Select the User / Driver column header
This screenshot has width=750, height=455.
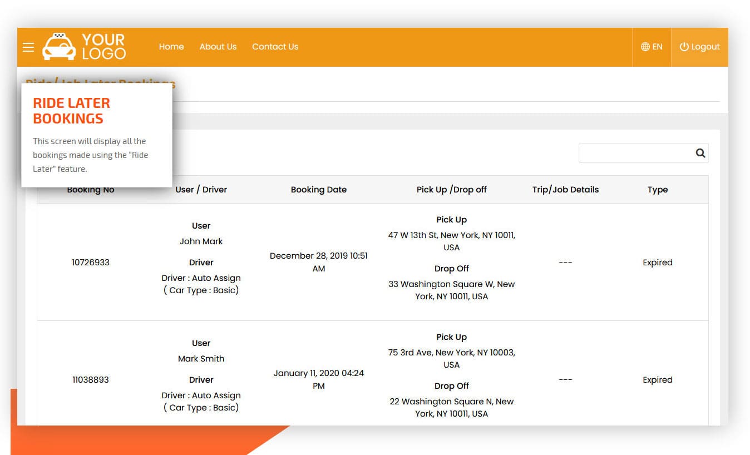coord(201,190)
